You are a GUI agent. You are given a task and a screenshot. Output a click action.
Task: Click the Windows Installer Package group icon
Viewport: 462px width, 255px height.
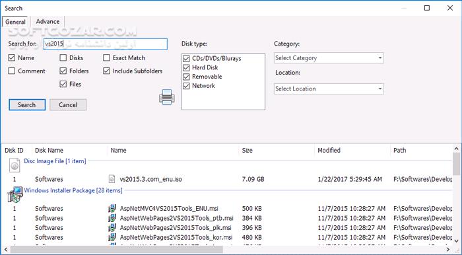point(15,195)
